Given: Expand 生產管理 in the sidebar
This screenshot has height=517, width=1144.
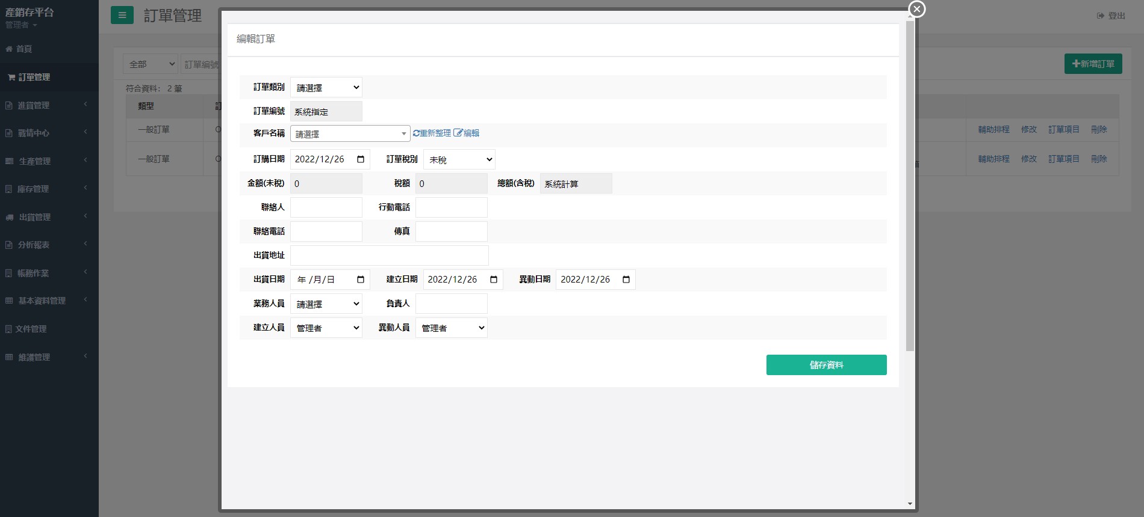Looking at the screenshot, I should pos(49,161).
